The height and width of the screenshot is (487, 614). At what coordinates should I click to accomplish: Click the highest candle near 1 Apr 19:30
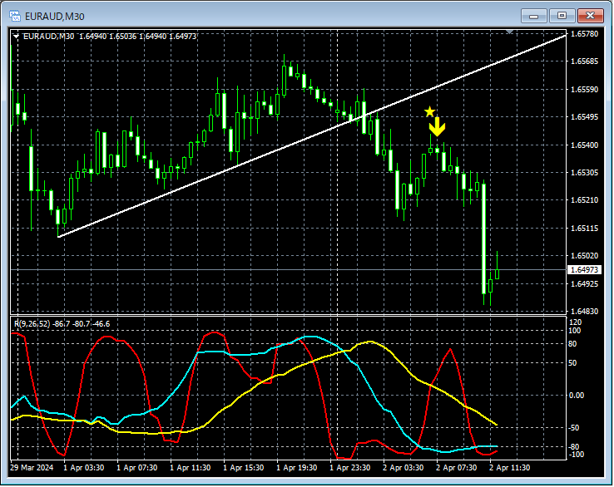pos(284,80)
